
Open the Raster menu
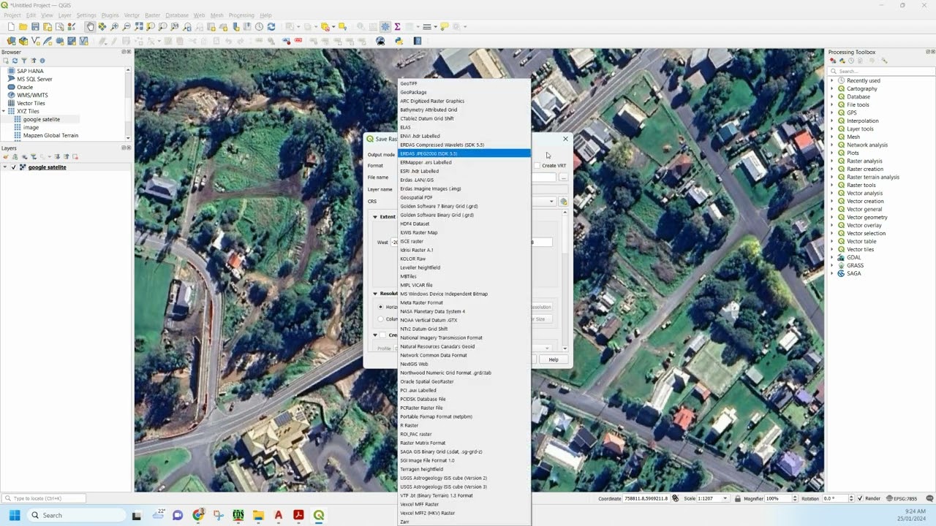pos(152,15)
